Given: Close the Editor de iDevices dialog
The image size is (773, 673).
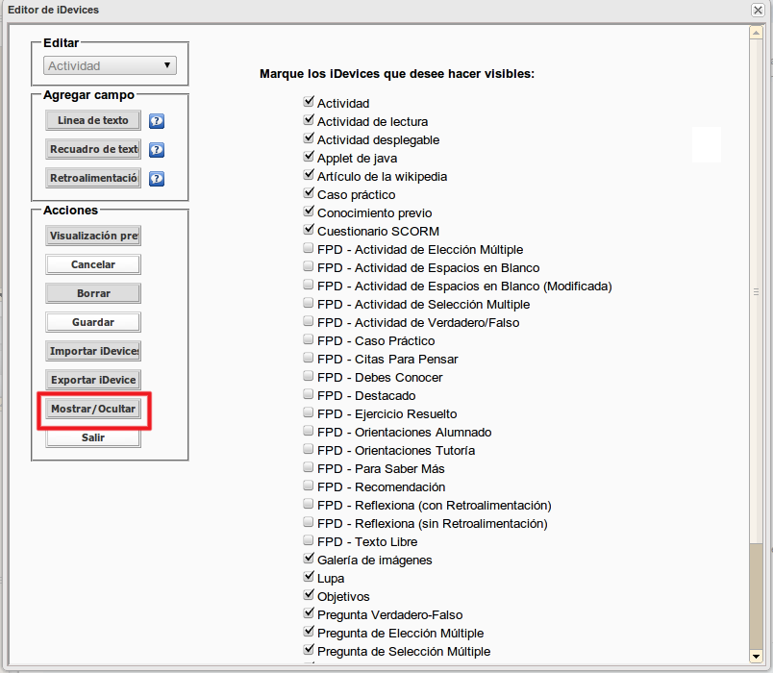Looking at the screenshot, I should [x=759, y=10].
